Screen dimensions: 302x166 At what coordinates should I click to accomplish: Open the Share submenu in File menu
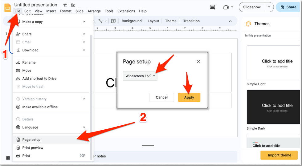pos(51,34)
